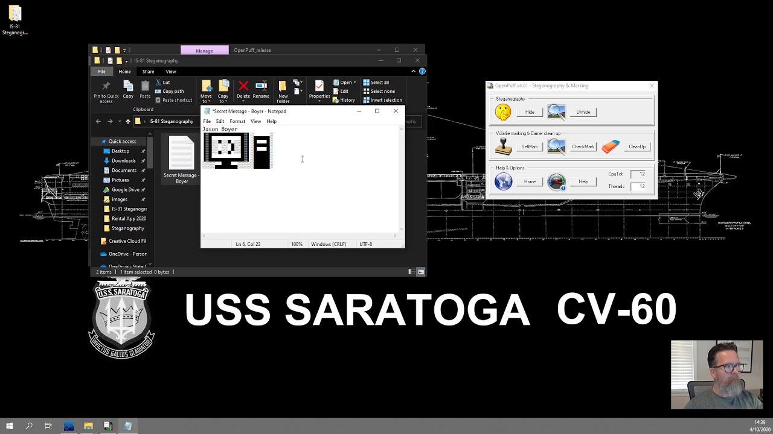Click the shushing emoji icon in OpenPuff
Viewport: 773px width, 434px height.
click(503, 112)
